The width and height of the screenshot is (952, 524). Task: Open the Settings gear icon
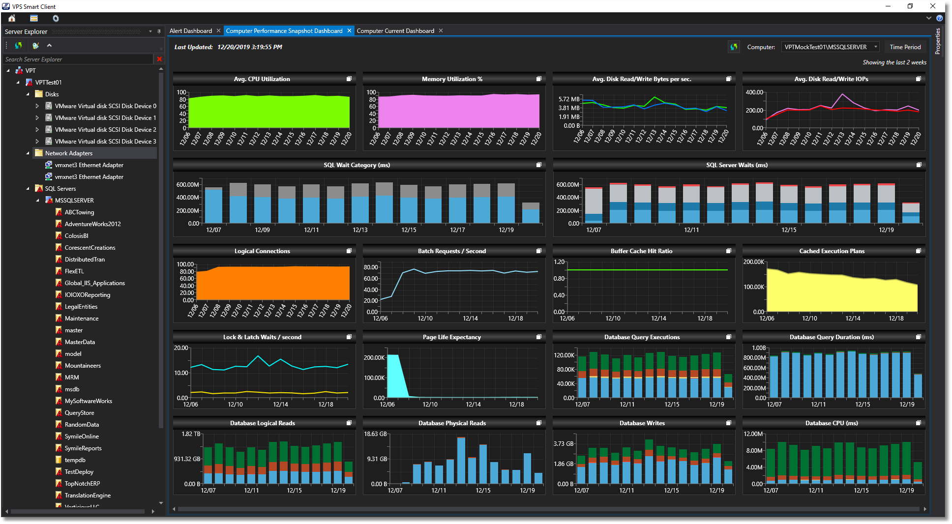[56, 18]
